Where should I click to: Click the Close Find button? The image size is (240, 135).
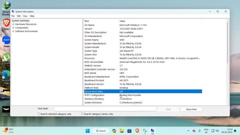click(191, 109)
